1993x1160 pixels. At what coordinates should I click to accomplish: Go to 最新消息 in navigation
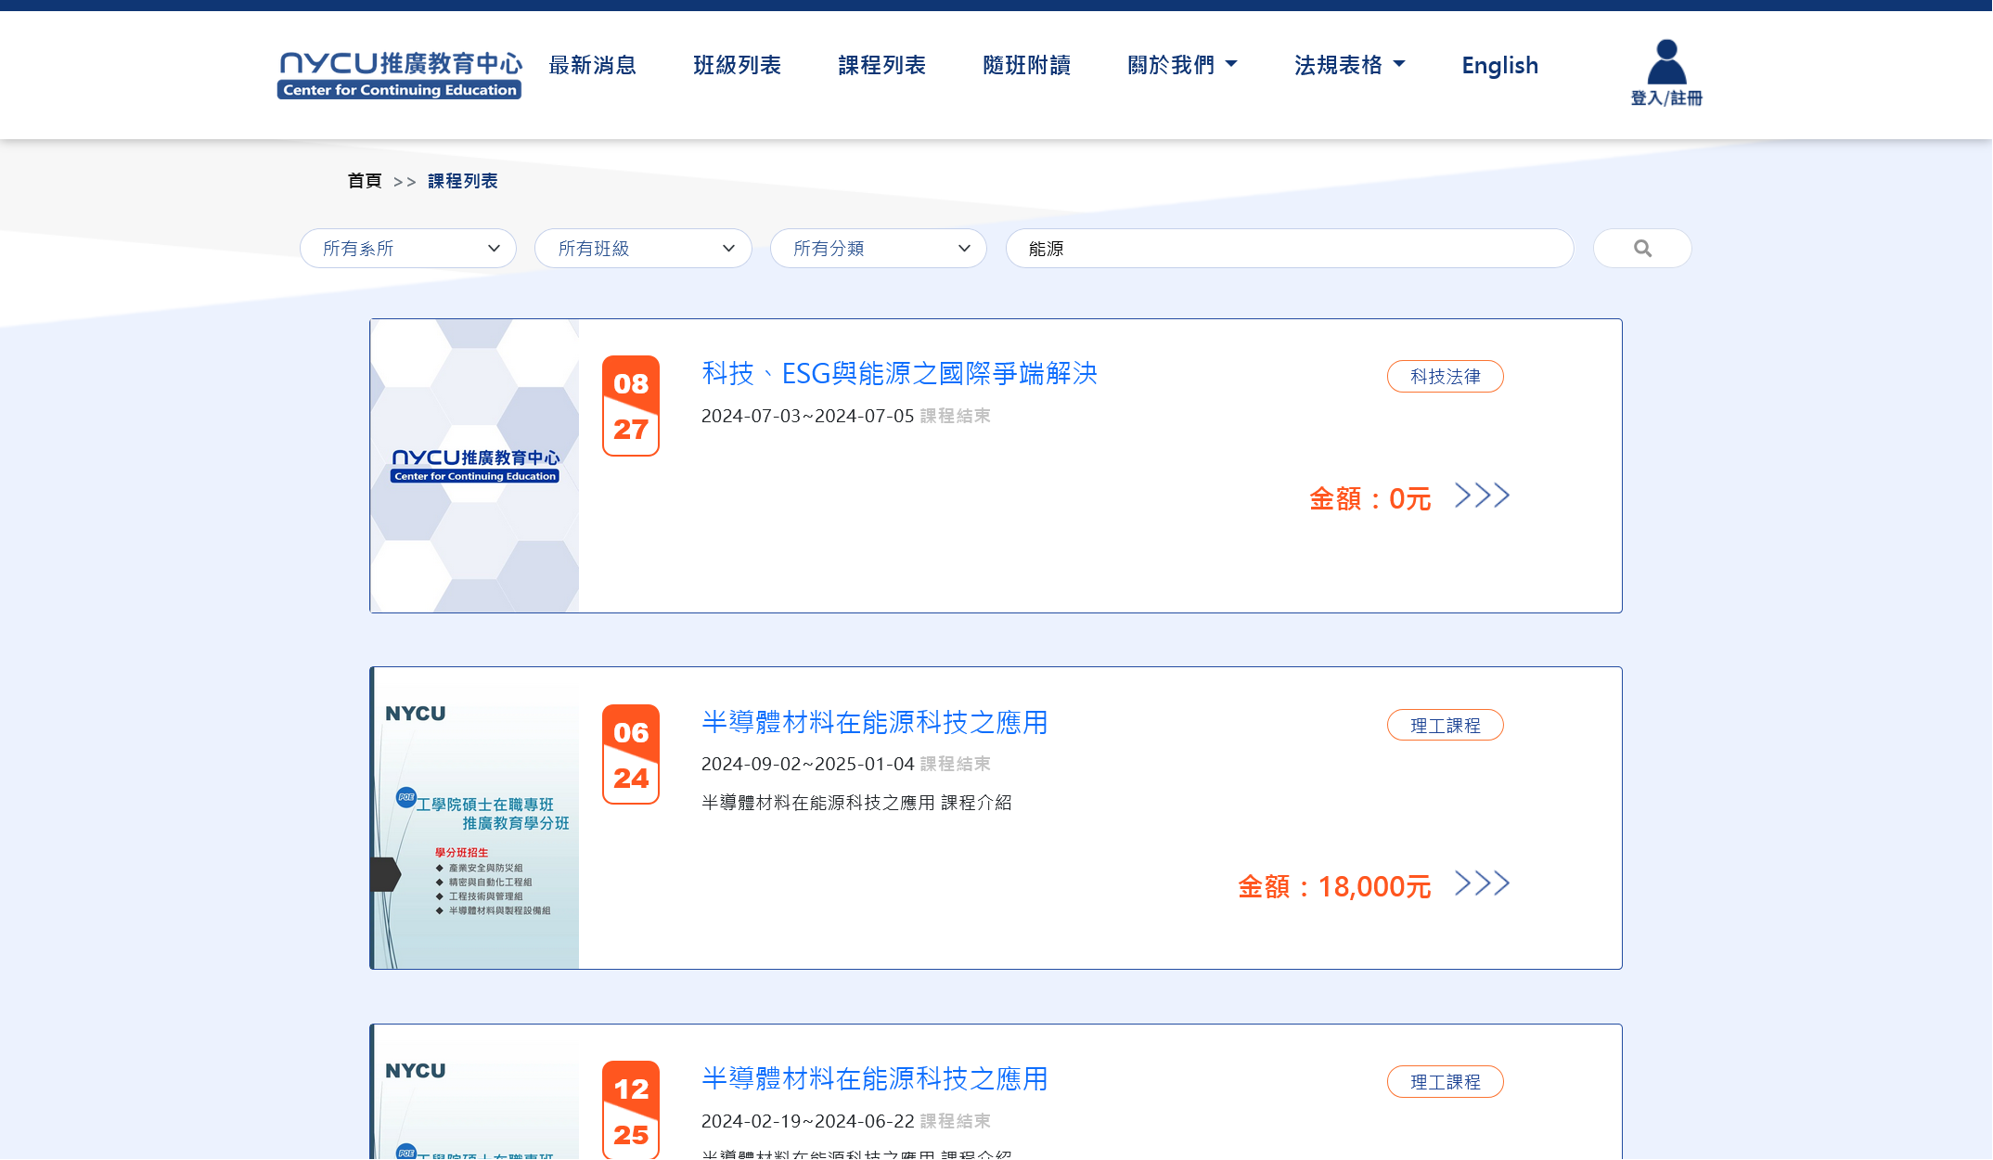pos(593,65)
